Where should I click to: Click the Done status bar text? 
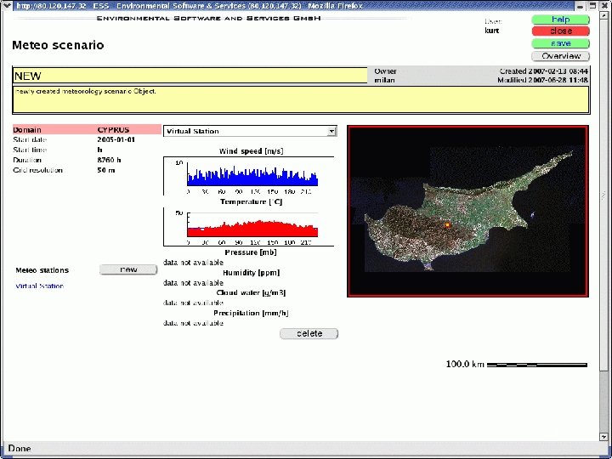click(20, 449)
